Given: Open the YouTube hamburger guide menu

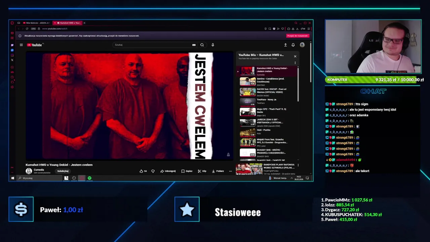Looking at the screenshot, I should click(x=21, y=45).
